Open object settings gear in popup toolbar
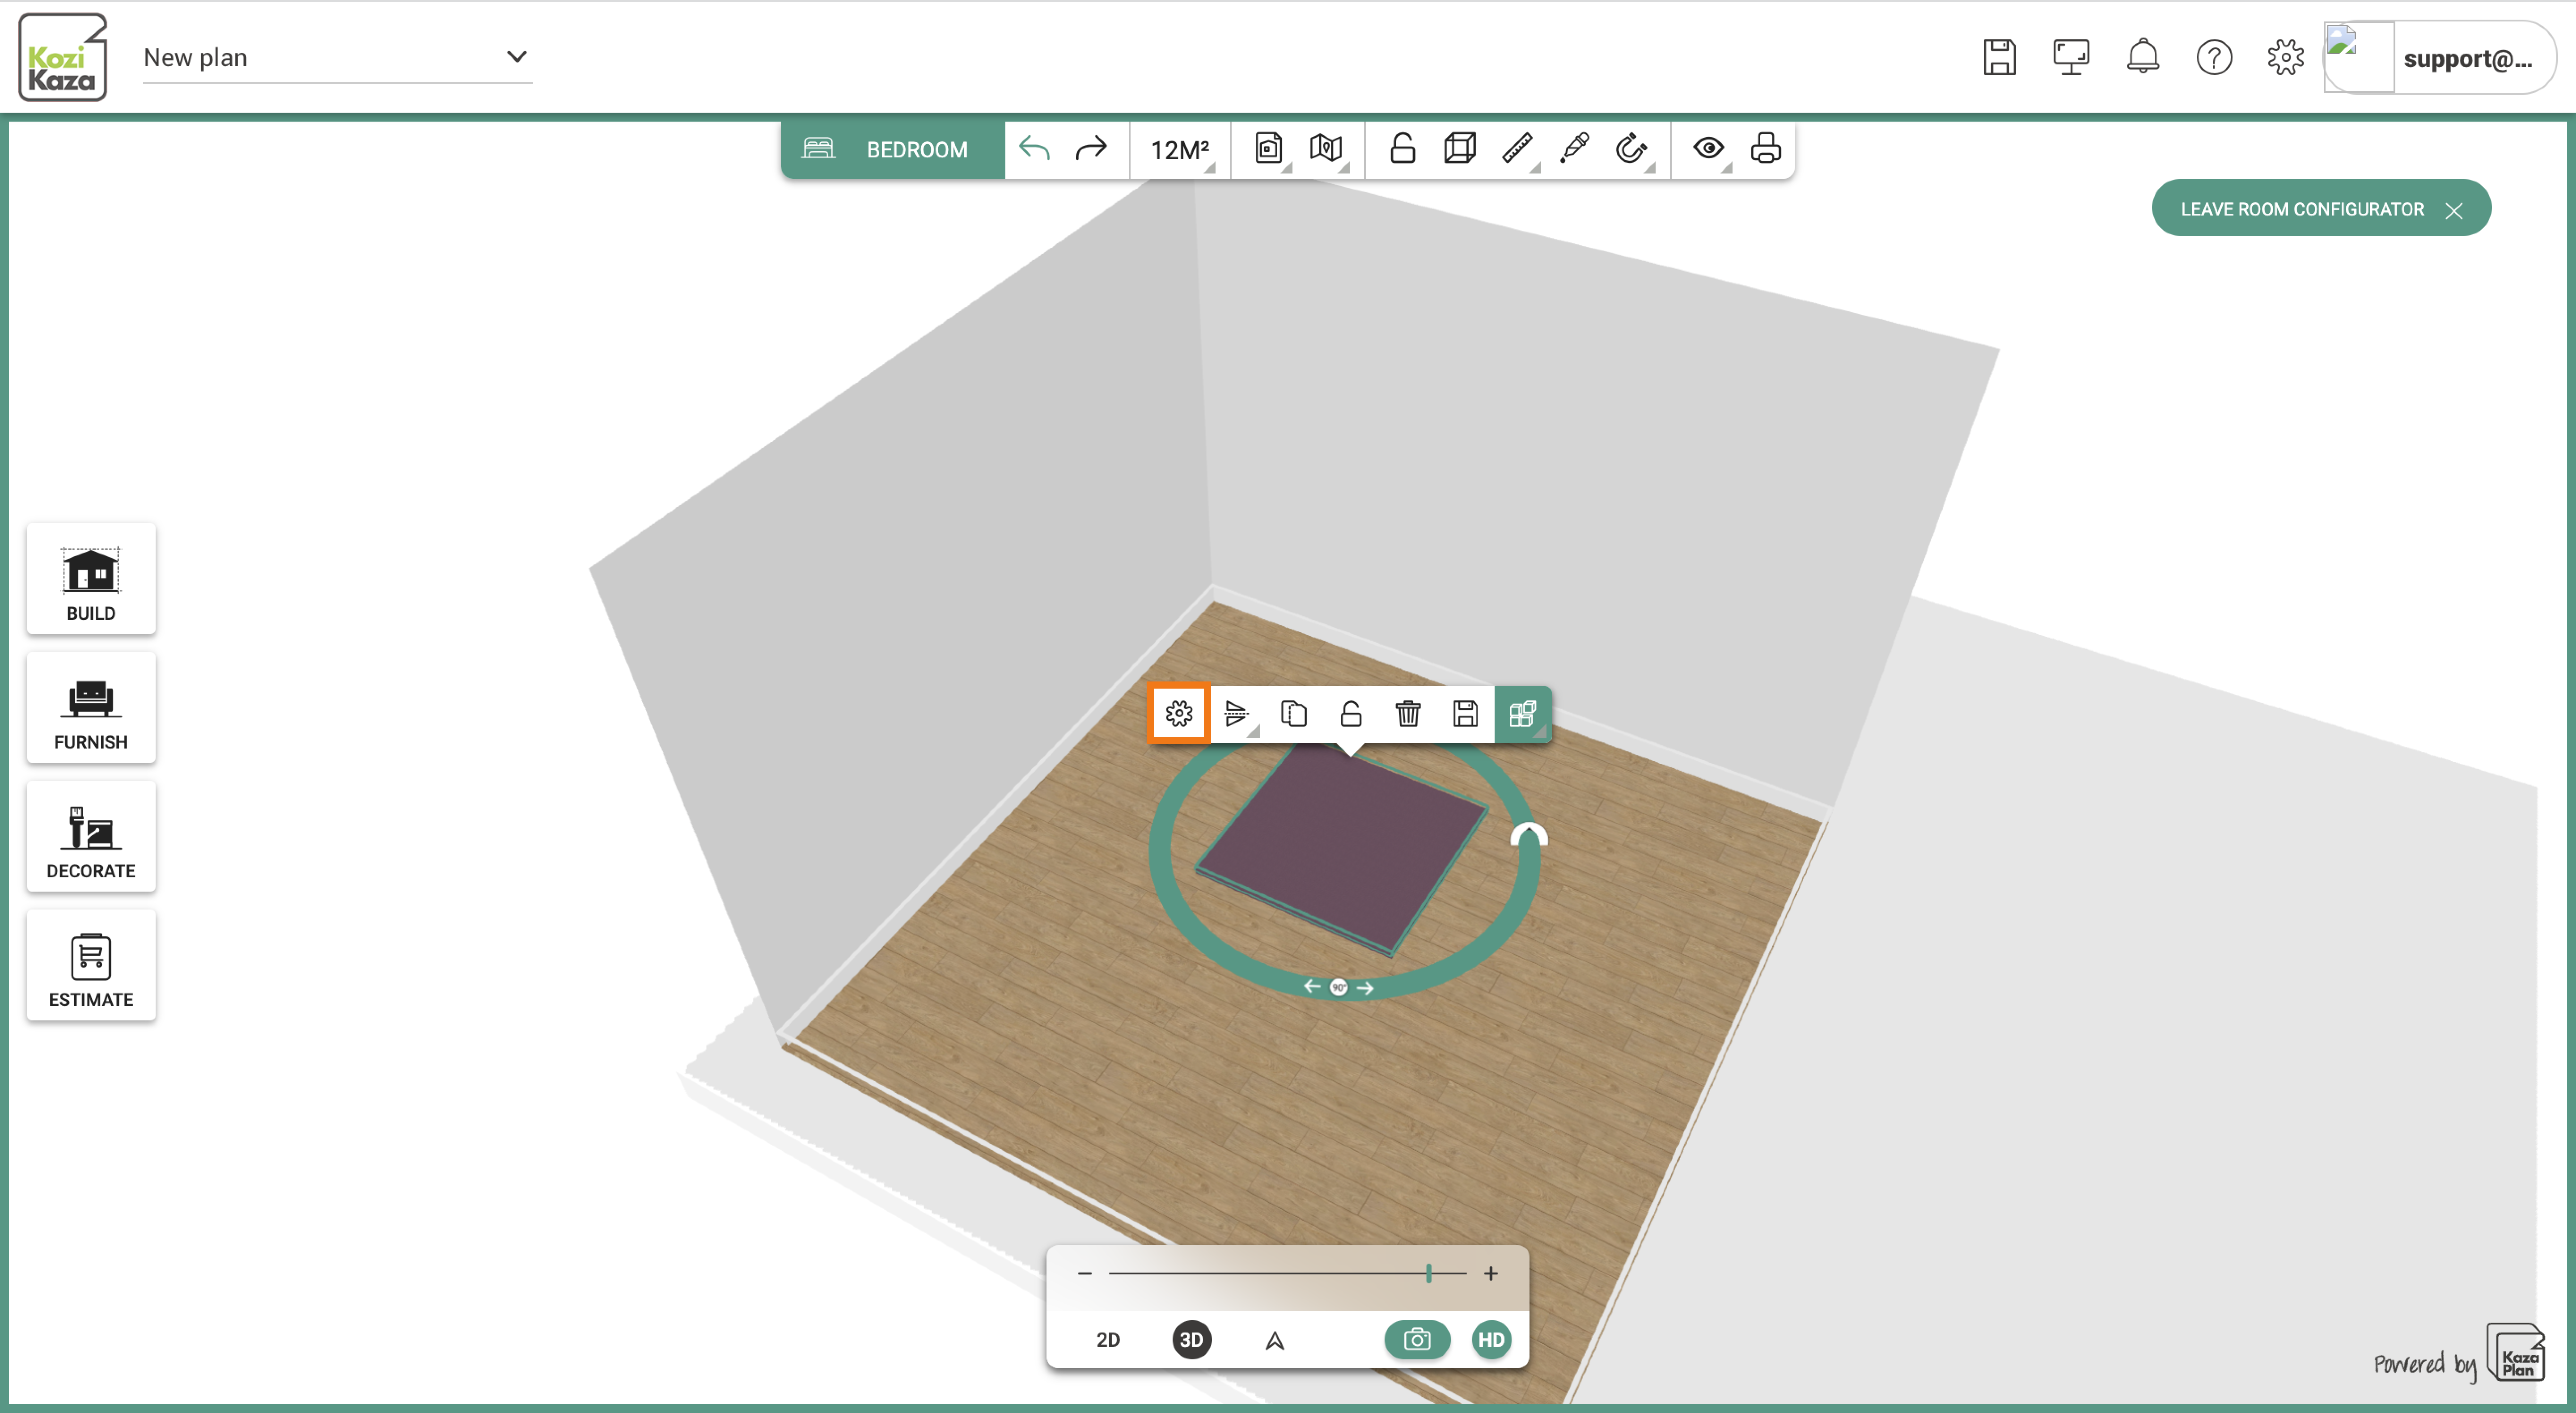Image resolution: width=2576 pixels, height=1413 pixels. 1179,714
